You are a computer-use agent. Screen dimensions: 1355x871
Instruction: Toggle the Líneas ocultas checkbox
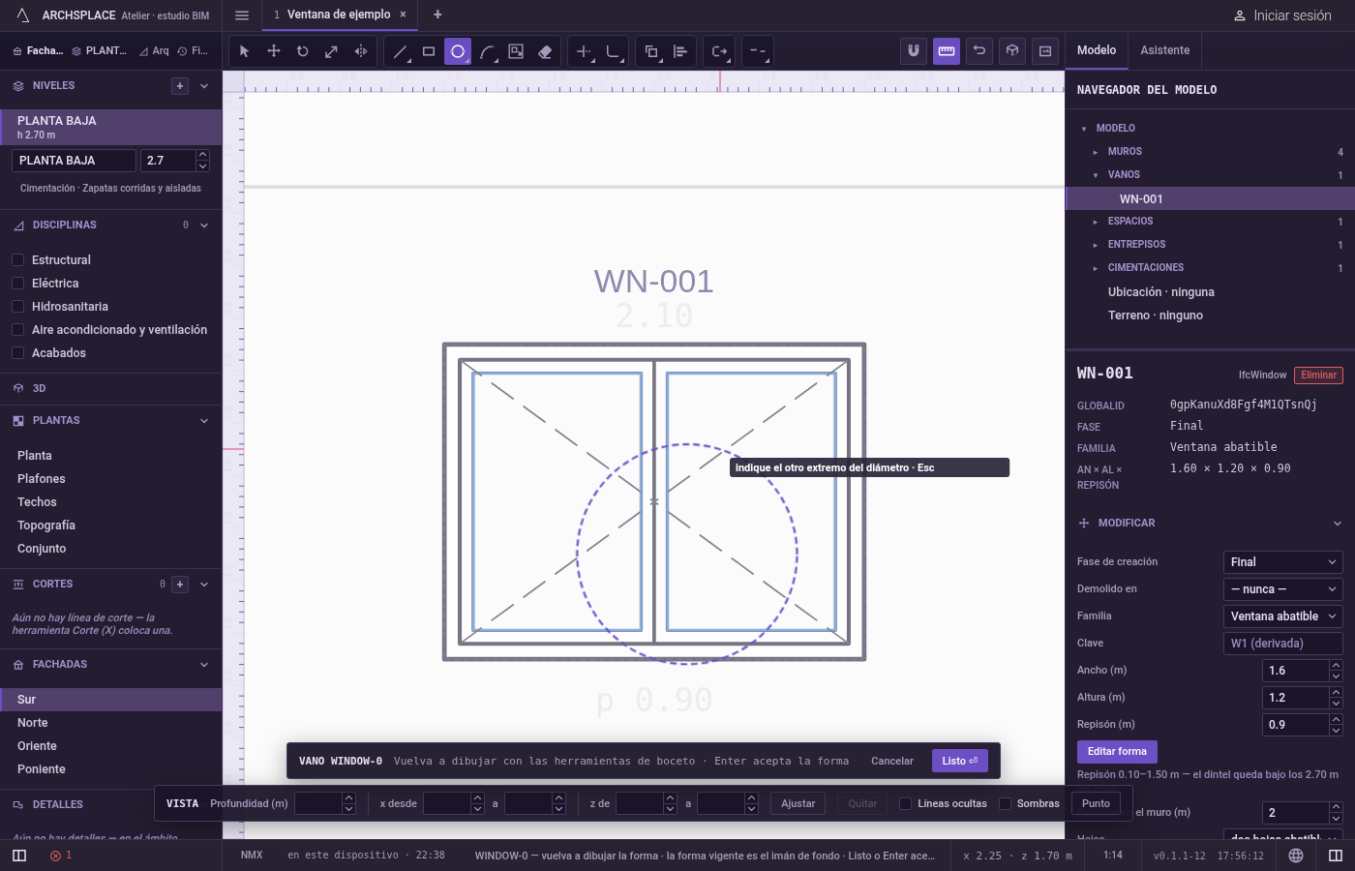coord(905,803)
